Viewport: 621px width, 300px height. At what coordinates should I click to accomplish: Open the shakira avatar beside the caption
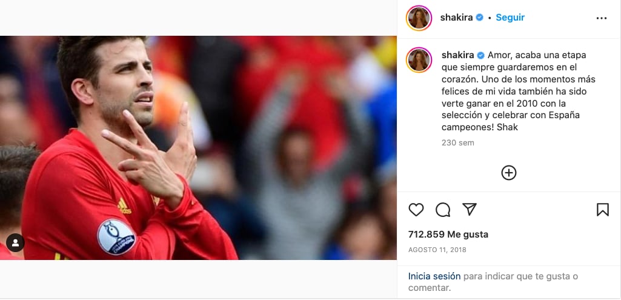click(x=419, y=60)
